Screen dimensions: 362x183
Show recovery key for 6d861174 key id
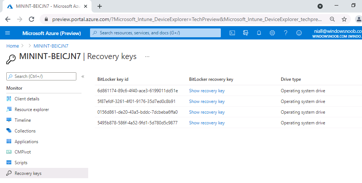(207, 91)
